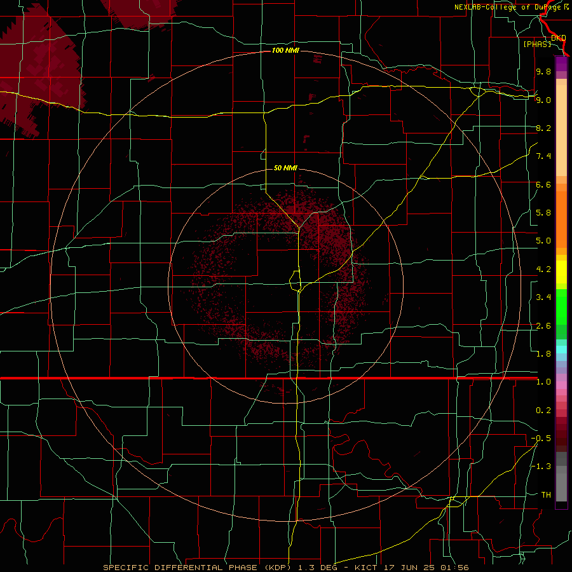Click the TH threshold legend label
The image size is (572, 572).
point(546,495)
